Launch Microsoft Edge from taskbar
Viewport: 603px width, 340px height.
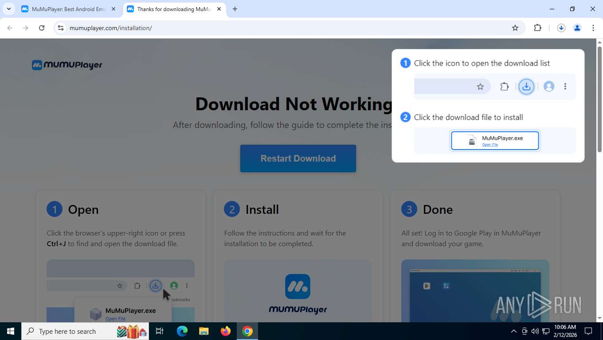tap(182, 331)
